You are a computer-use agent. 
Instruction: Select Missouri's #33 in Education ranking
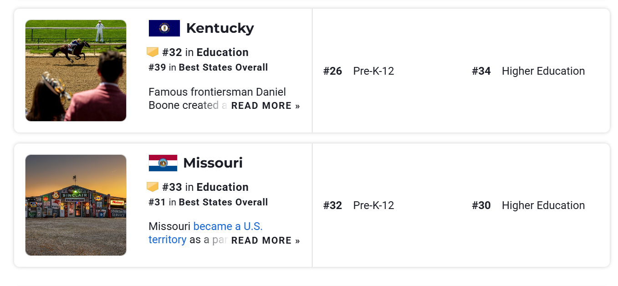pos(205,187)
